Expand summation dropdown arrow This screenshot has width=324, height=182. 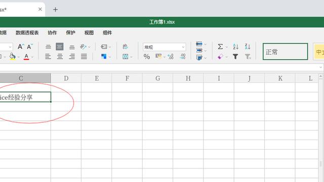tap(226, 47)
